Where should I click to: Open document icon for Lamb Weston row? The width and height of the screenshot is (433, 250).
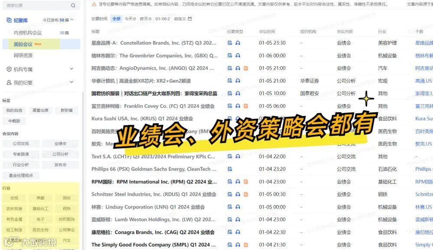click(230, 220)
